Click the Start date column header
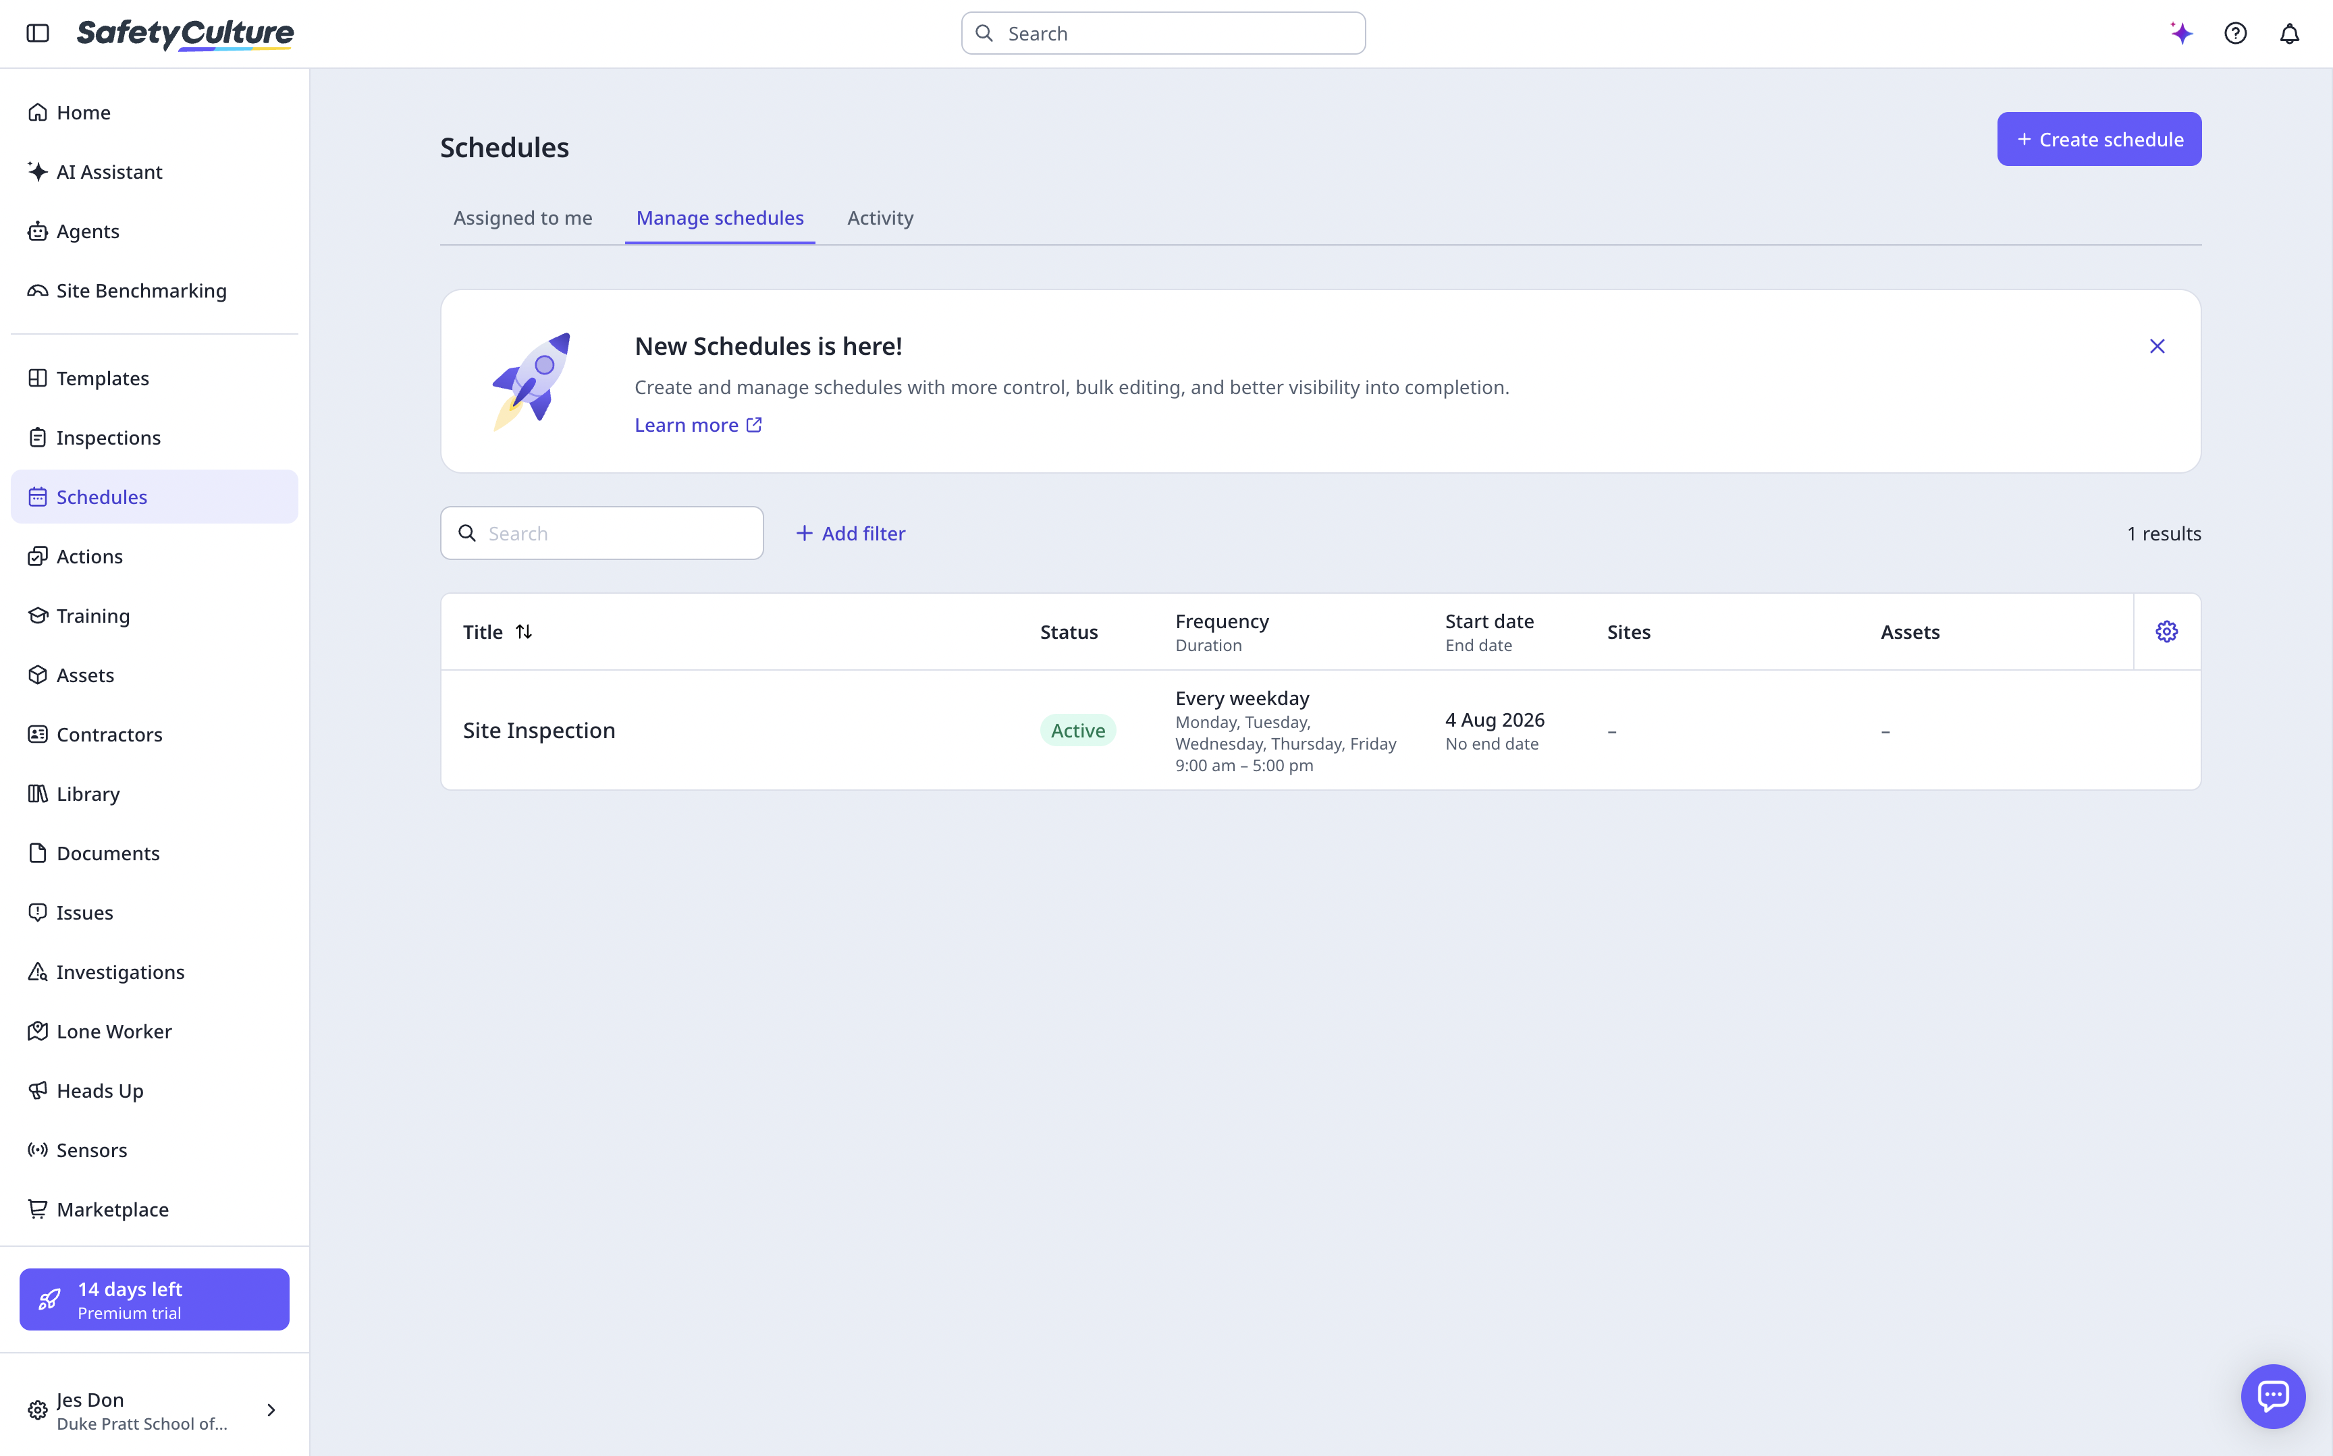The height and width of the screenshot is (1456, 2333). pyautogui.click(x=1489, y=622)
